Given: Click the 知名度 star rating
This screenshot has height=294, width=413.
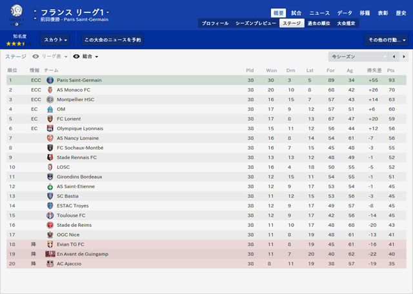Looking at the screenshot, I should pyautogui.click(x=19, y=44).
